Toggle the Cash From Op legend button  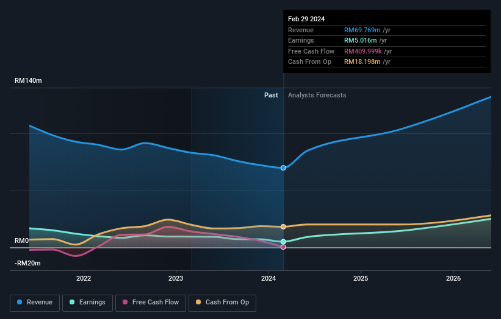coord(222,303)
